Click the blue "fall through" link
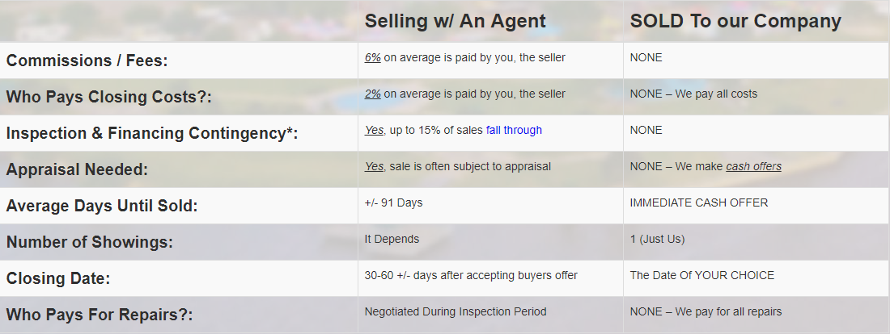Screen dimensions: 890x334 pyautogui.click(x=514, y=130)
